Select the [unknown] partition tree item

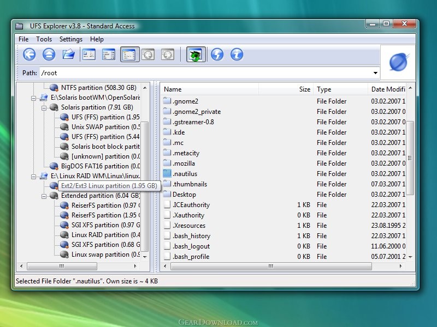click(105, 156)
